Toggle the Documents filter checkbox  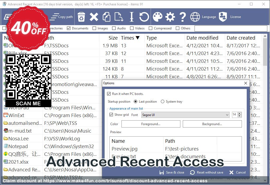pos(69,28)
